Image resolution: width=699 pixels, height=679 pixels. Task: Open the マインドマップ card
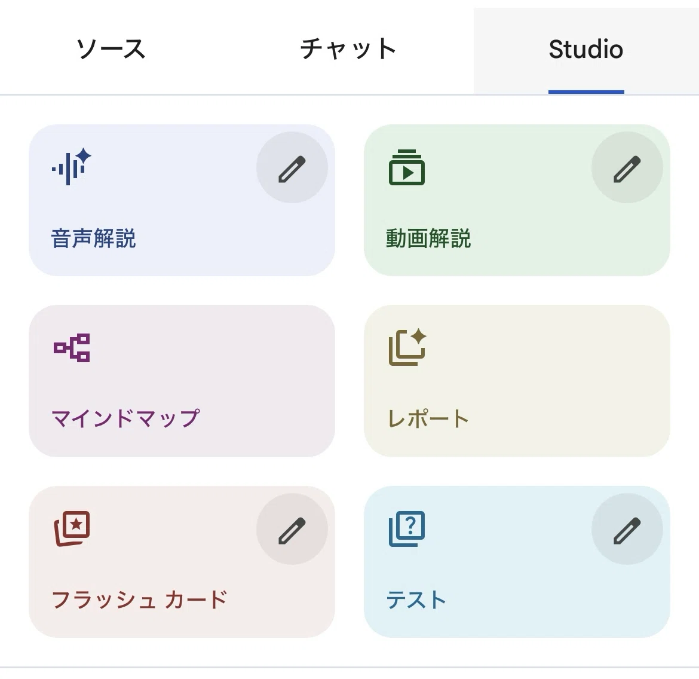[182, 381]
